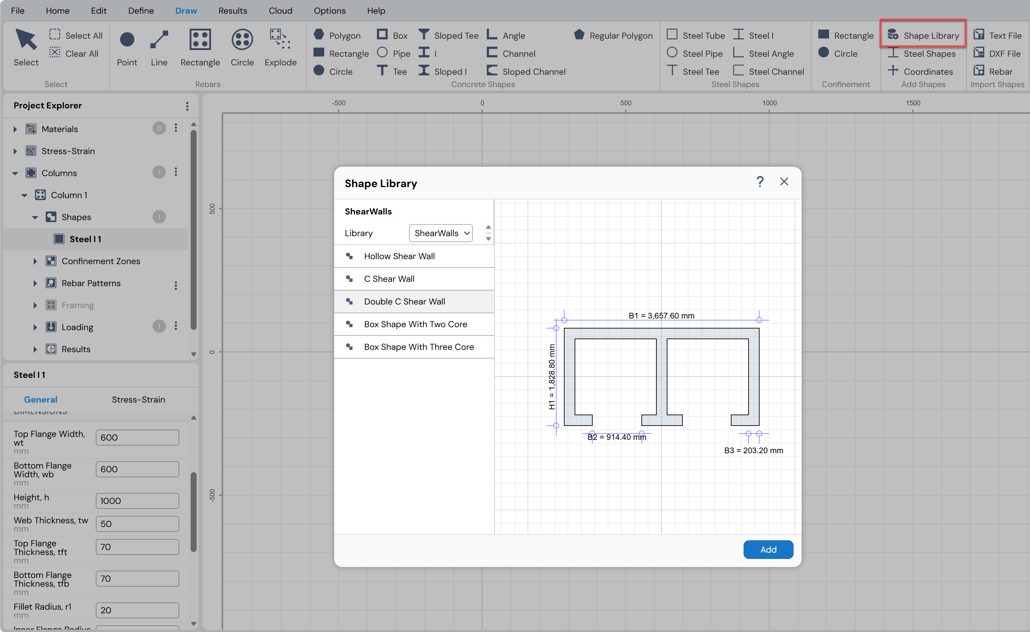The width and height of the screenshot is (1030, 632).
Task: Select the Steel Channel shape
Action: pyautogui.click(x=769, y=71)
